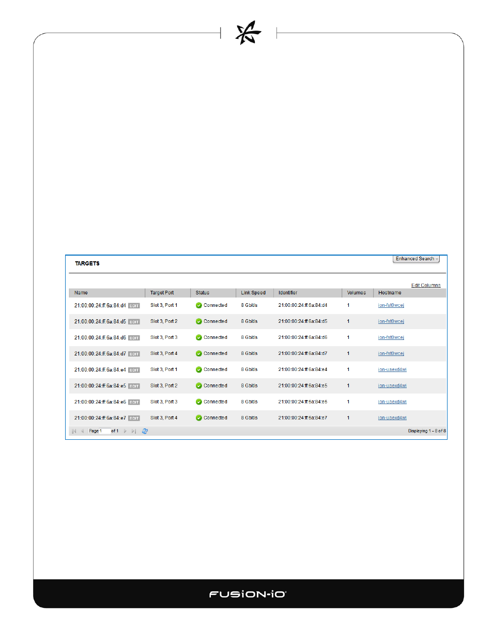Click green Connected icon in row 84:d6
Image resolution: width=493 pixels, height=639 pixels.
pyautogui.click(x=198, y=337)
